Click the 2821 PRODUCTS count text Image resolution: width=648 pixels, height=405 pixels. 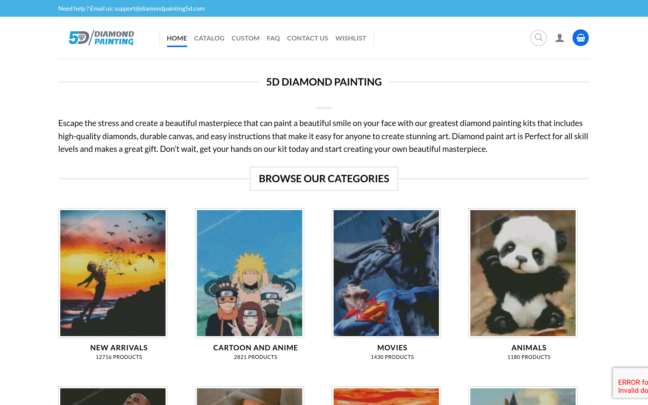[255, 357]
